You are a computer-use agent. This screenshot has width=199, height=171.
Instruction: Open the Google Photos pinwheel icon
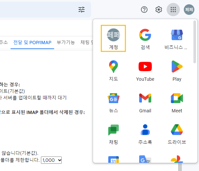tap(177, 159)
